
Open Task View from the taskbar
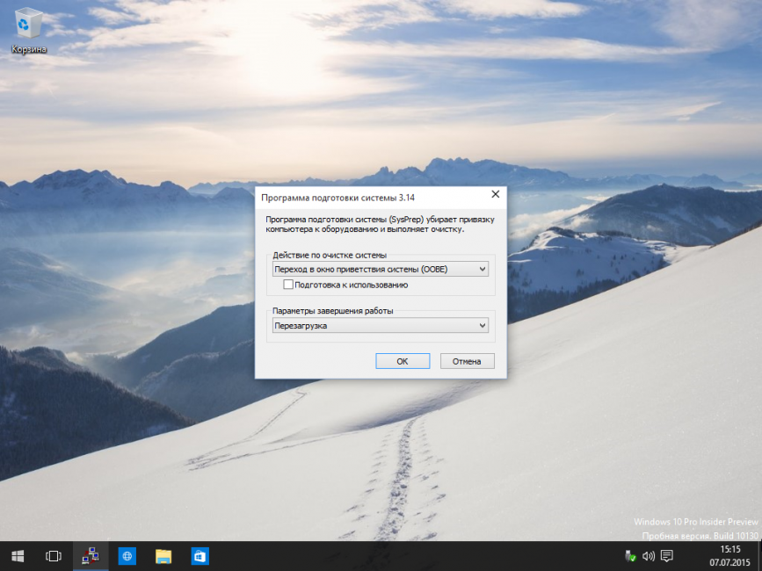pos(54,556)
